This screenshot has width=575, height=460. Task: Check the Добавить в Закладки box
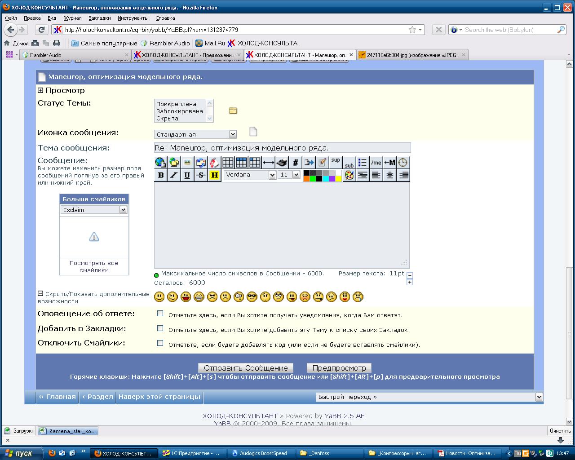[x=160, y=328]
